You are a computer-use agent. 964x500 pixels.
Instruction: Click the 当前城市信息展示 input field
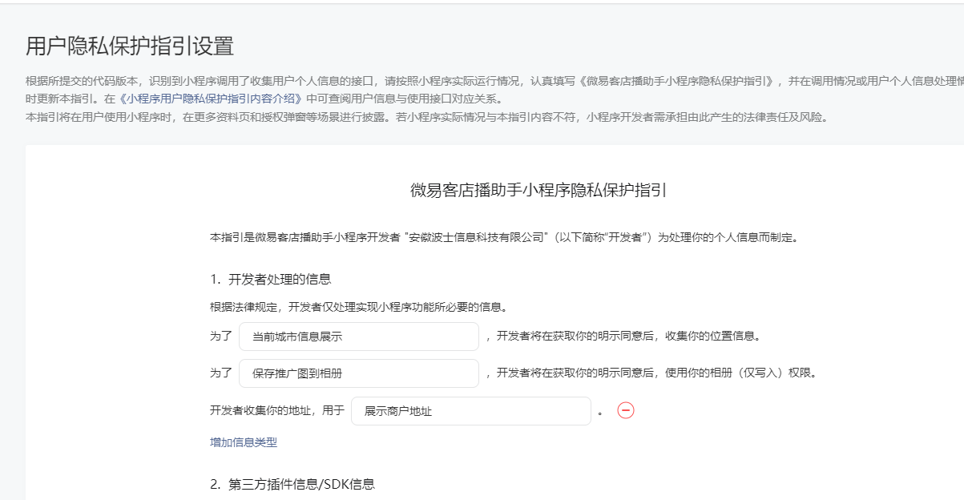tap(359, 337)
